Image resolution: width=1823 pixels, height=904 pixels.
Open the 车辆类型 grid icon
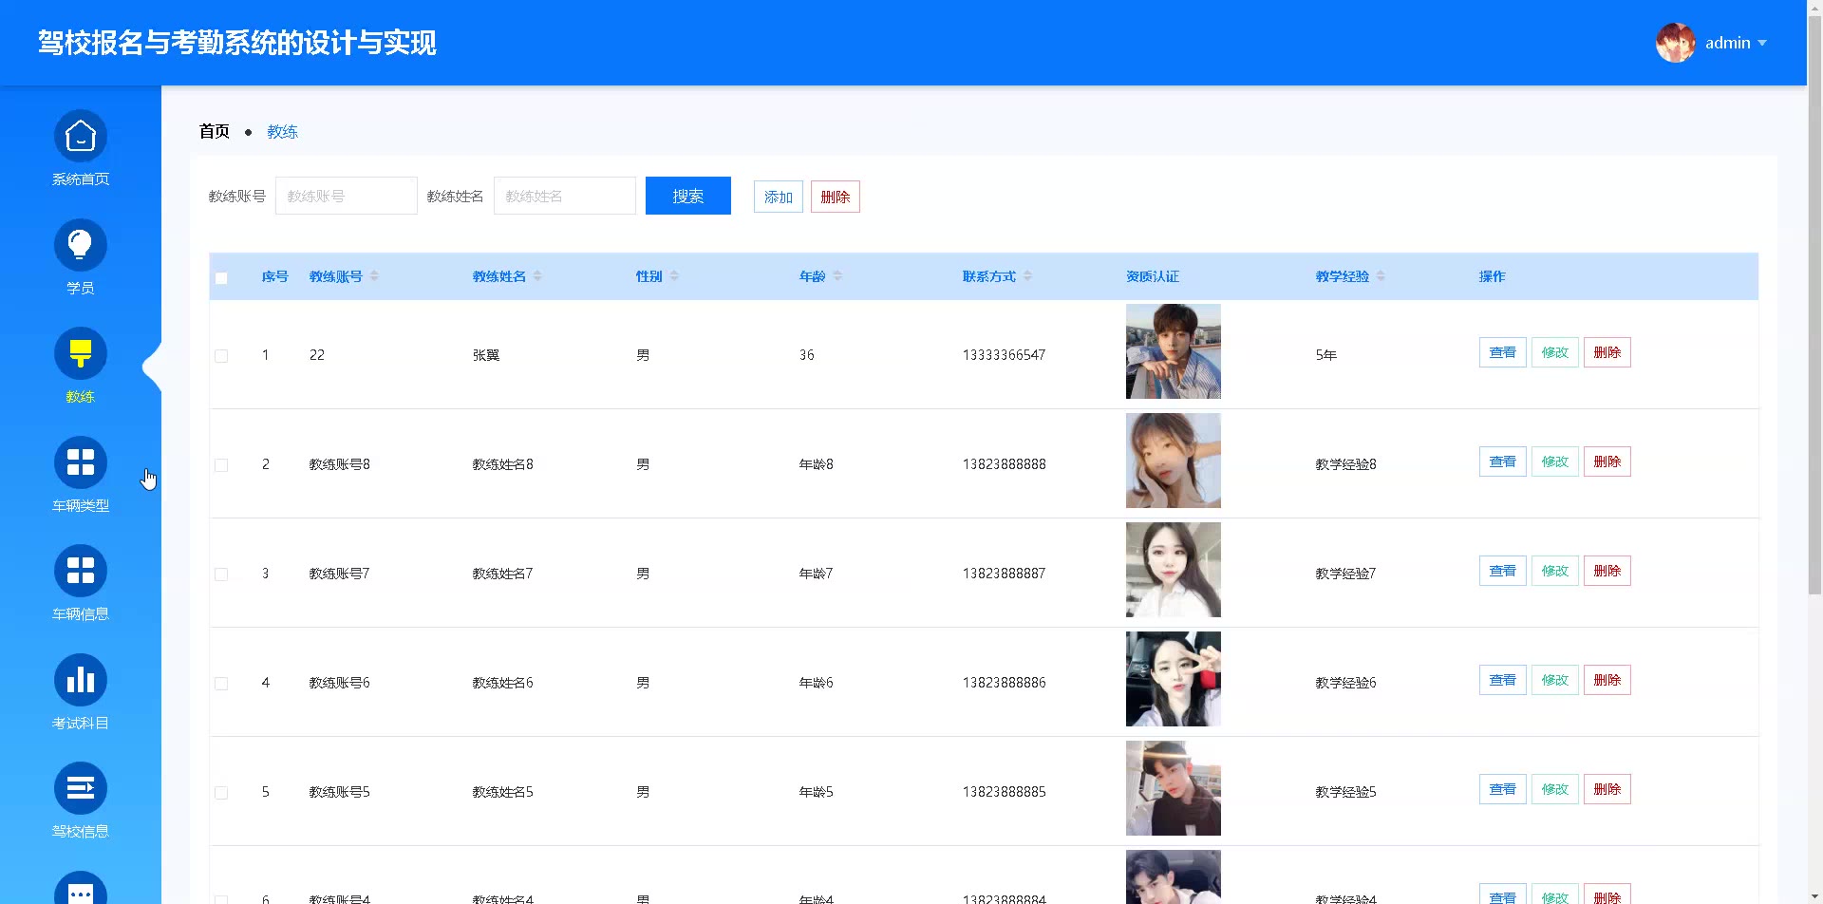(81, 463)
